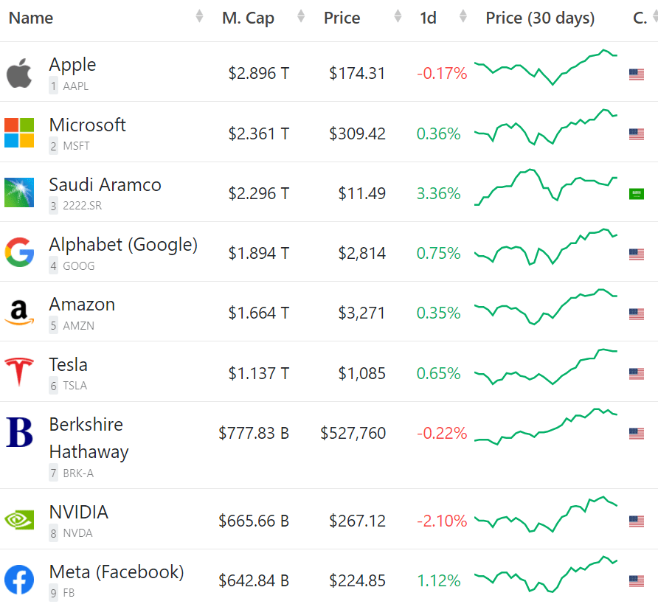Click NVIDIA's 30-day price sparkline chart

(x=546, y=515)
